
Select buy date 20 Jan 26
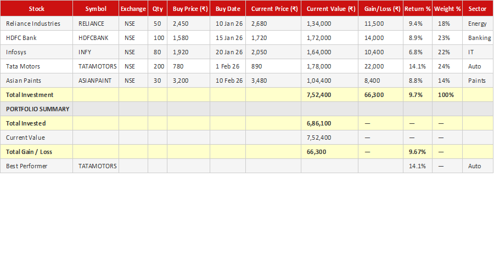(x=228, y=52)
